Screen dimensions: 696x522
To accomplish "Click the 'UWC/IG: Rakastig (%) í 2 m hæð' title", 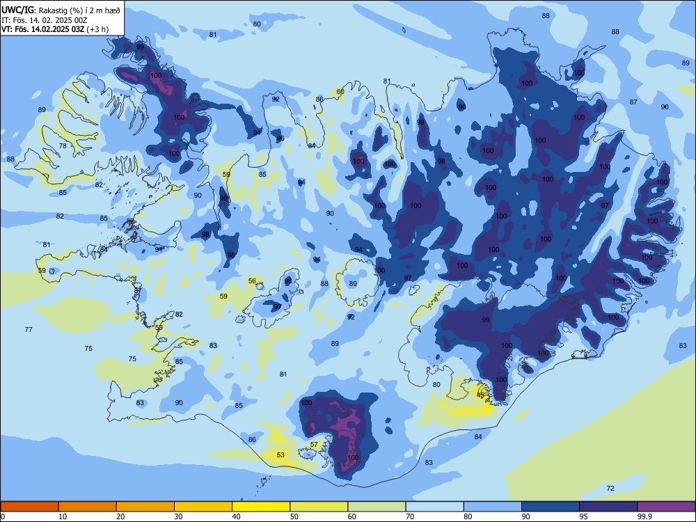I will [x=61, y=10].
